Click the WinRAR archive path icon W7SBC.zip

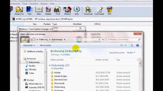(13, 19)
